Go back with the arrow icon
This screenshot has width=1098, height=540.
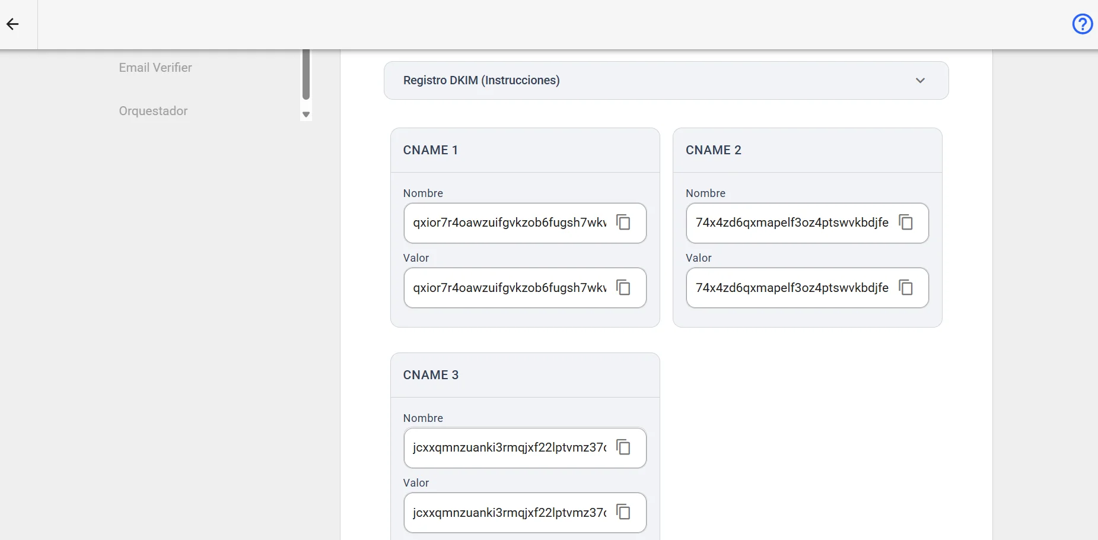[x=12, y=24]
